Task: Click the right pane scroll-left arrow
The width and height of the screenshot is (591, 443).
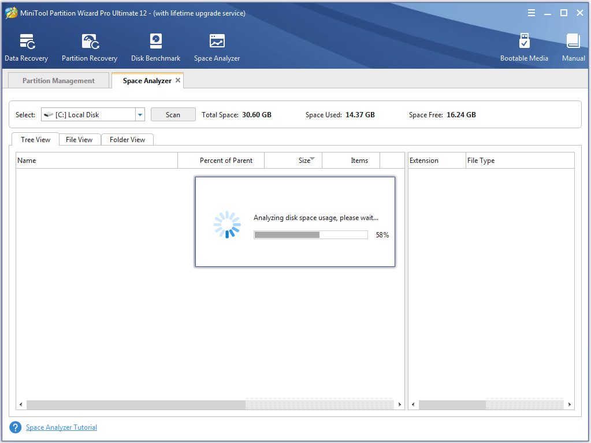Action: point(413,404)
